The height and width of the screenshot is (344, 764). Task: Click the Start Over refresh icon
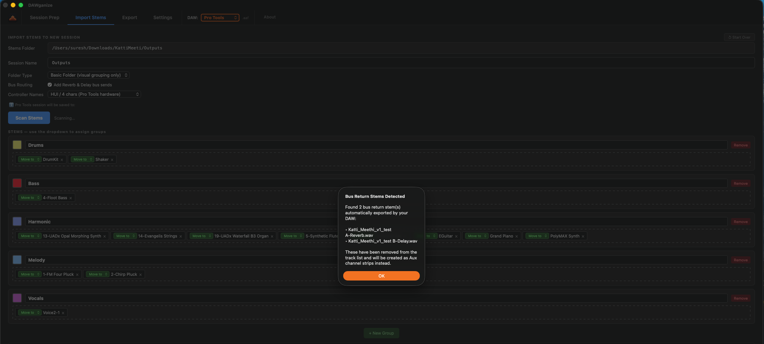[729, 37]
